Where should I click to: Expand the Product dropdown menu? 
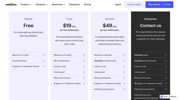point(26,5)
